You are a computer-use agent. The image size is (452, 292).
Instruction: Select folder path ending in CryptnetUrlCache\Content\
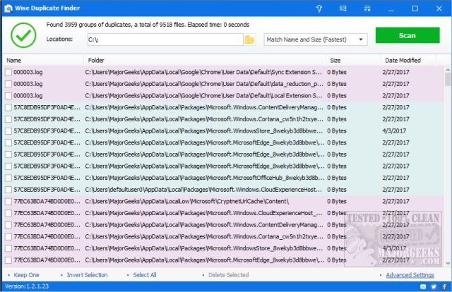pos(186,202)
